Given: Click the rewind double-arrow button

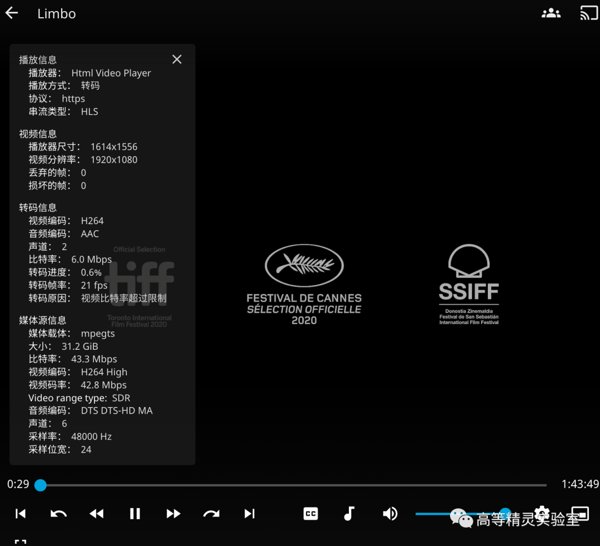Looking at the screenshot, I should point(97,513).
